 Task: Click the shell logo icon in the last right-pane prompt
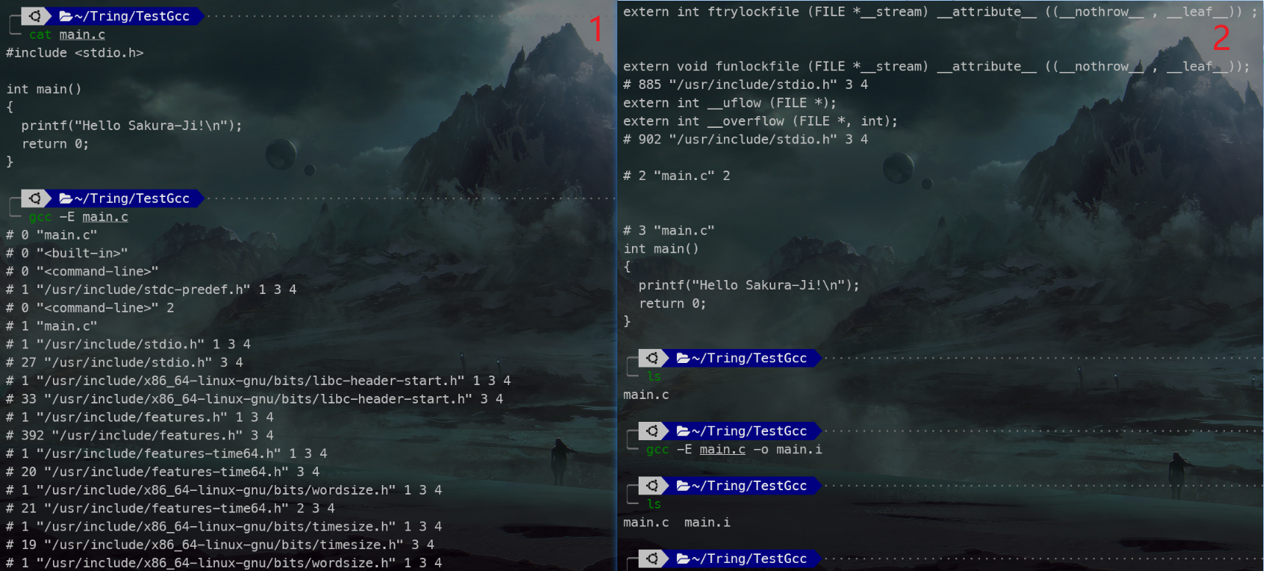[652, 558]
